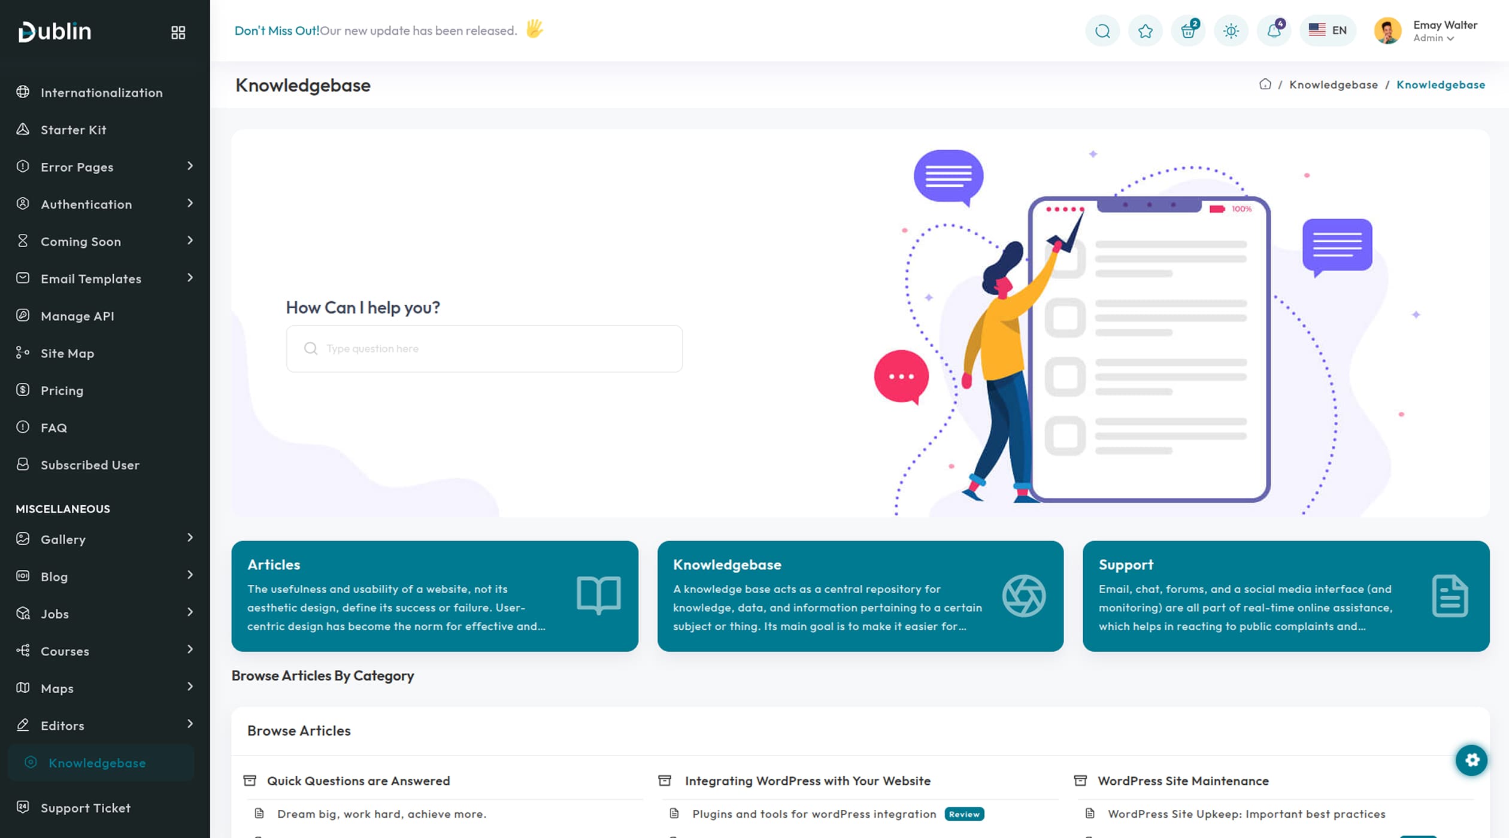
Task: Open the Pricing sidebar item
Action: (62, 390)
